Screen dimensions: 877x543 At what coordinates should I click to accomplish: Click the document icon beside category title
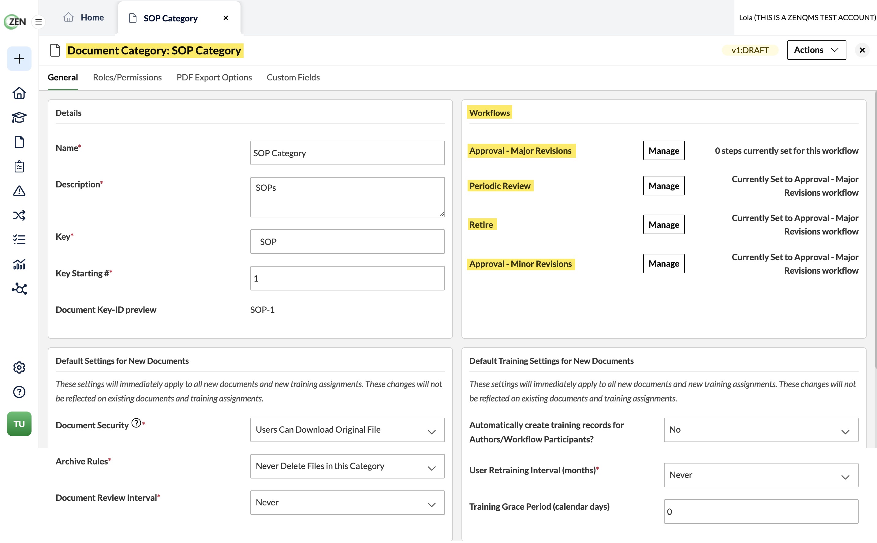click(55, 50)
